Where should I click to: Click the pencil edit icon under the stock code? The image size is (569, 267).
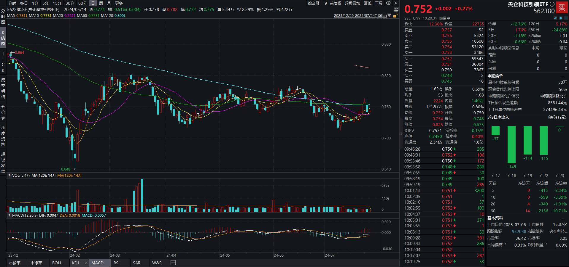pos(555,18)
